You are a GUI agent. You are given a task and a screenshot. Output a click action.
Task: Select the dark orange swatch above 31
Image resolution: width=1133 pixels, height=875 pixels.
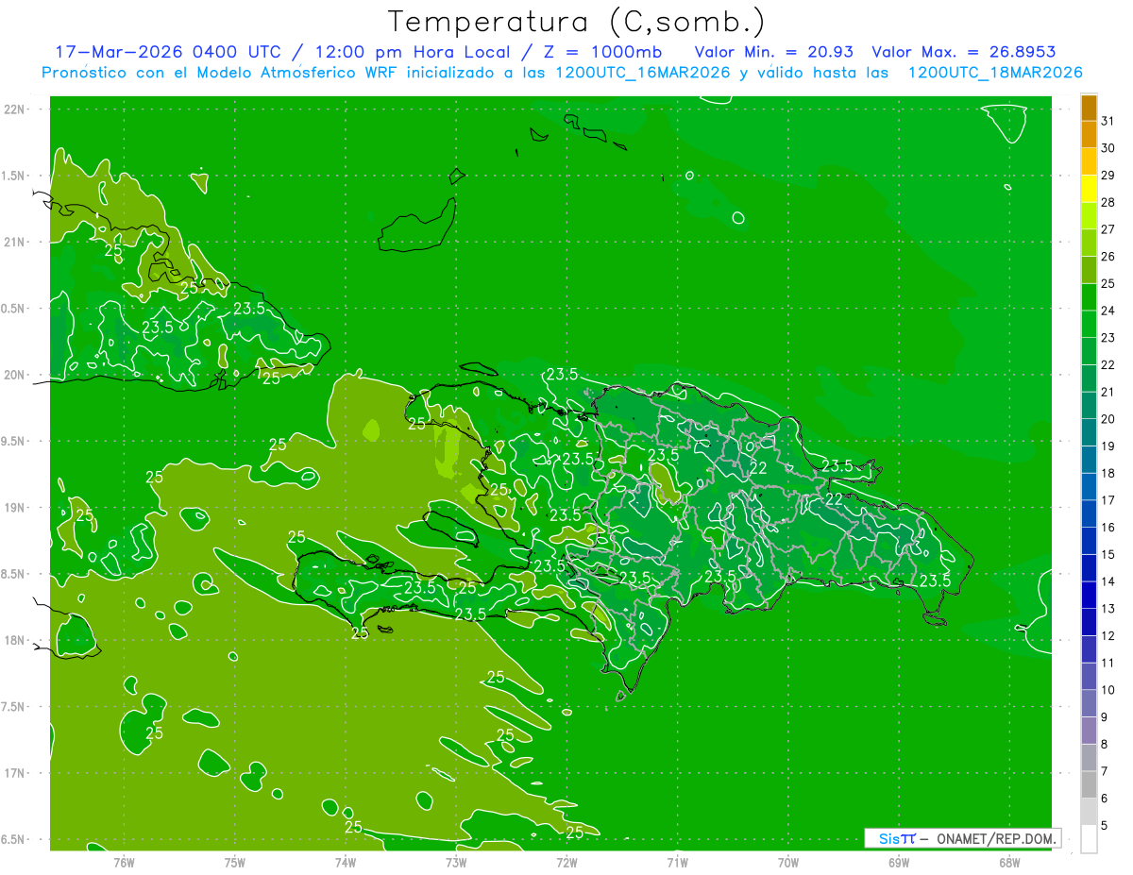1089,108
